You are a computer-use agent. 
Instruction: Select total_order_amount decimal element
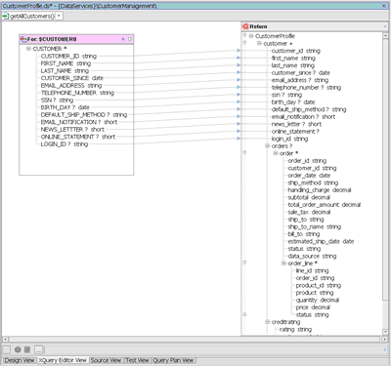[325, 205]
